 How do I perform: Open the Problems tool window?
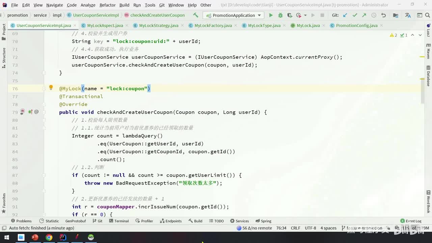(x=21, y=221)
